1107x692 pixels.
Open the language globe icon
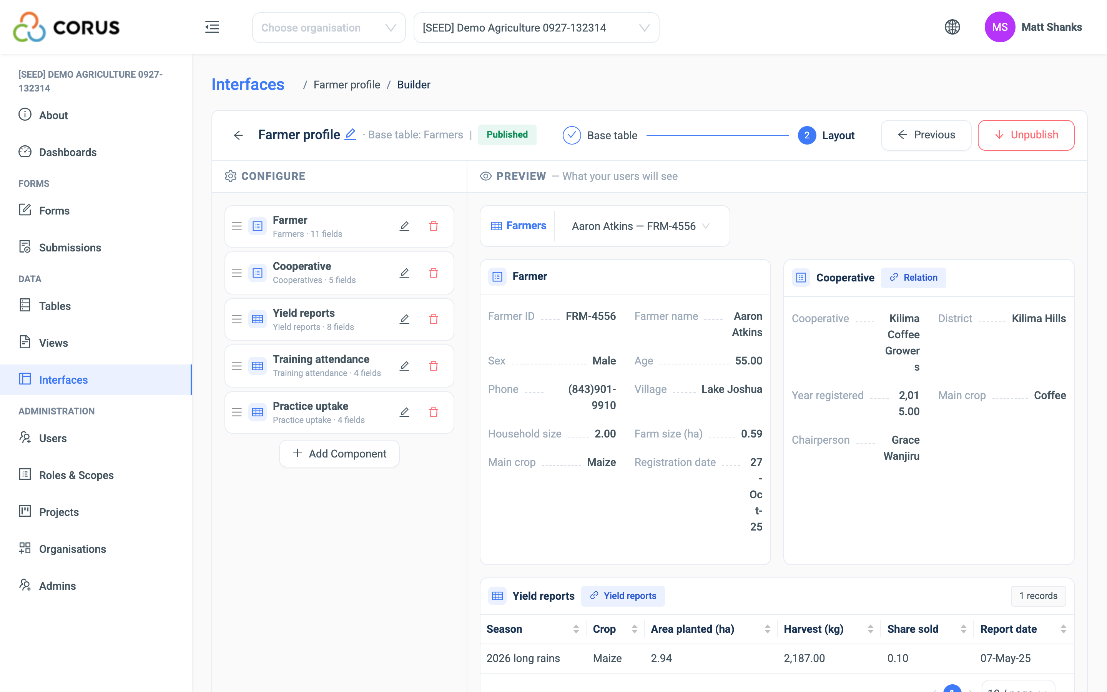952,27
